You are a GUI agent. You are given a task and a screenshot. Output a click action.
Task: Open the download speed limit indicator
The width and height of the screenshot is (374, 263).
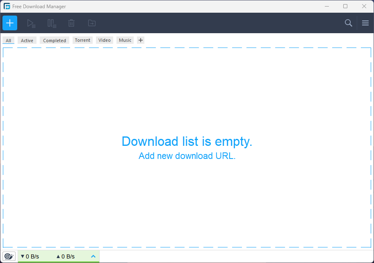(x=30, y=256)
